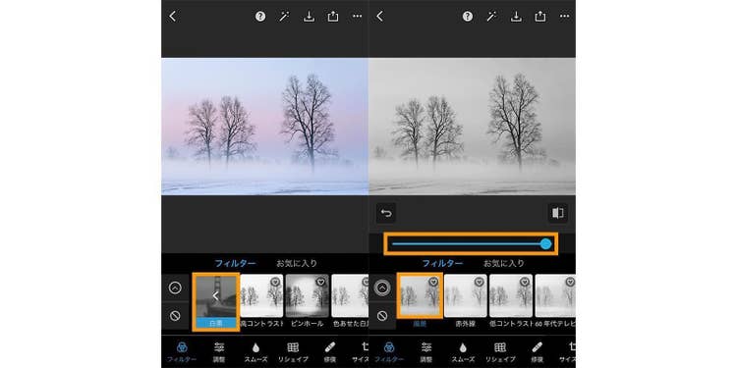The height and width of the screenshot is (368, 737).
Task: Open スムーズ tool in right bottom bar
Action: click(x=463, y=353)
